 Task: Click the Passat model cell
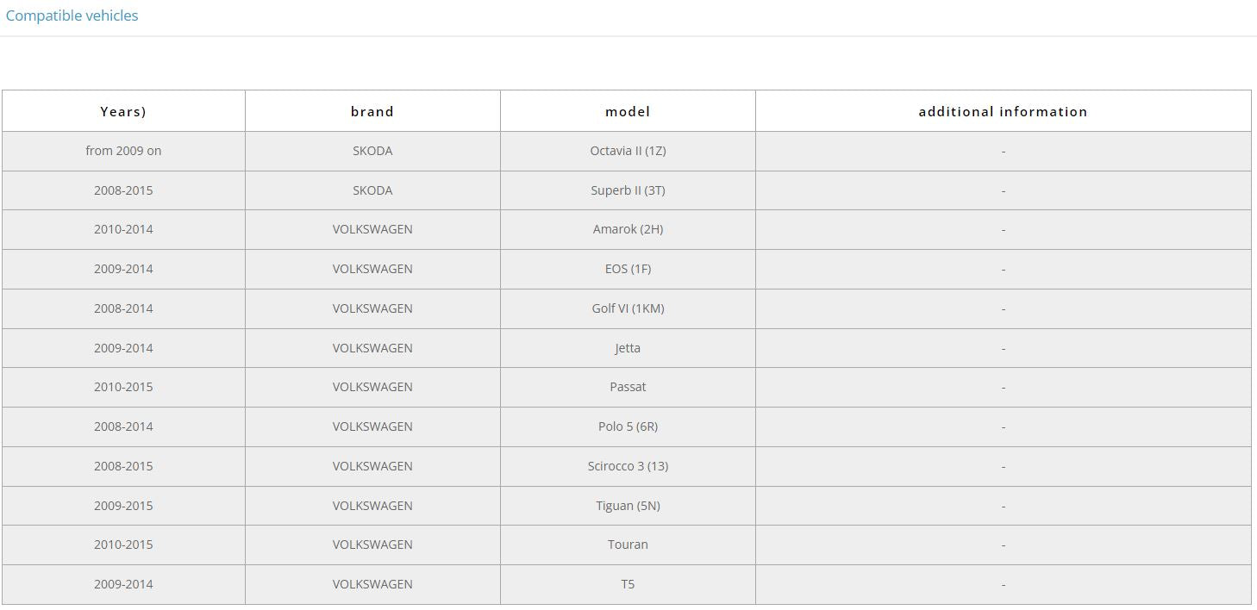coord(628,387)
